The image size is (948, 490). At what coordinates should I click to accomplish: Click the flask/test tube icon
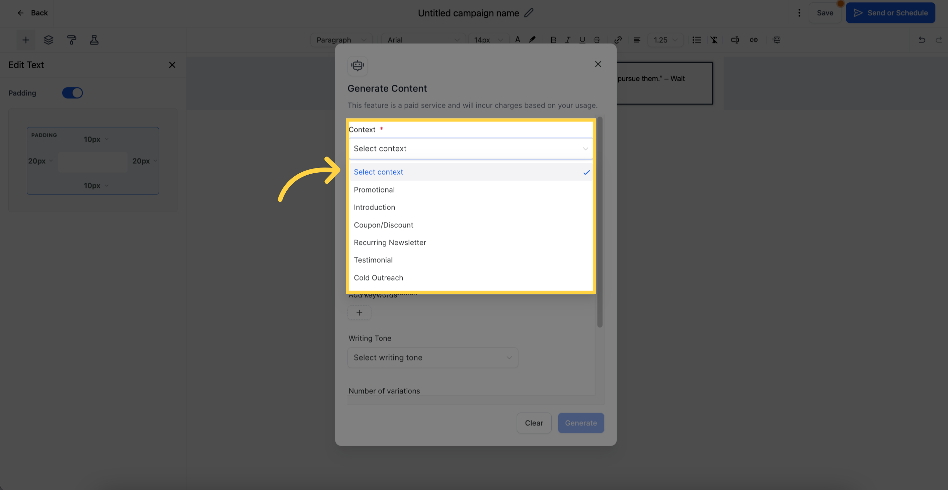tap(93, 39)
